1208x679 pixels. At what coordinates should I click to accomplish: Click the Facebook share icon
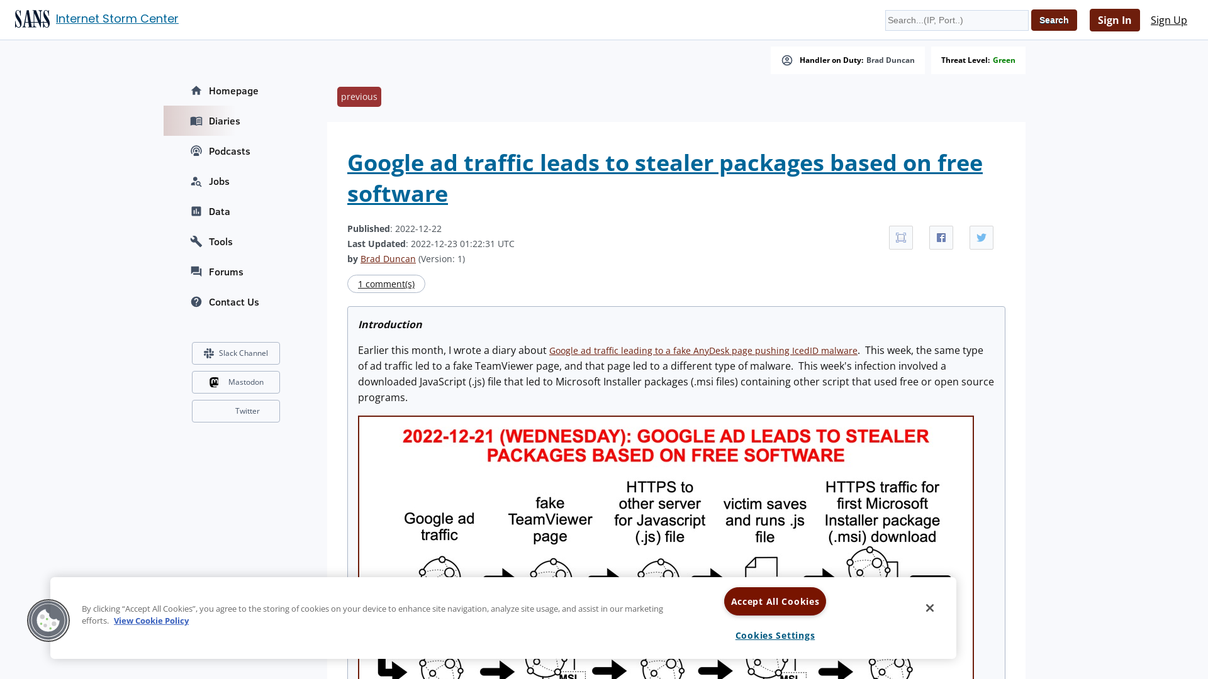click(941, 237)
